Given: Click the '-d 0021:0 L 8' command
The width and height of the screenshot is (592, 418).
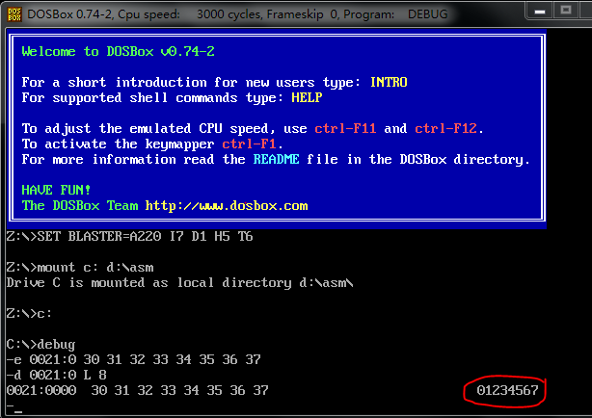Looking at the screenshot, I should click(x=56, y=375).
